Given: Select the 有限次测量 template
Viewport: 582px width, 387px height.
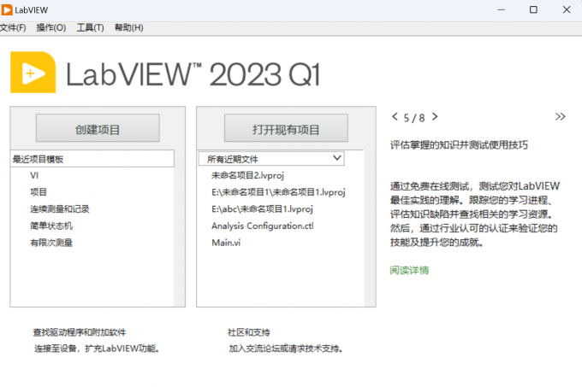Looking at the screenshot, I should (x=51, y=243).
